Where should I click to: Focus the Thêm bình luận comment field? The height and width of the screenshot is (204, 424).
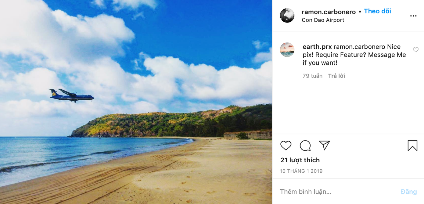(x=336, y=192)
